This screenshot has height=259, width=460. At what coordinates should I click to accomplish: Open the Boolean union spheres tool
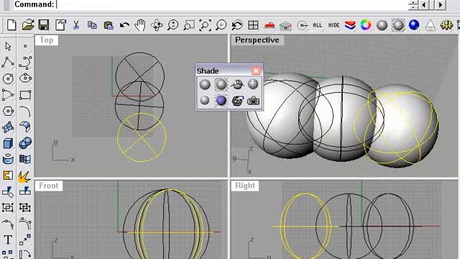(x=25, y=143)
